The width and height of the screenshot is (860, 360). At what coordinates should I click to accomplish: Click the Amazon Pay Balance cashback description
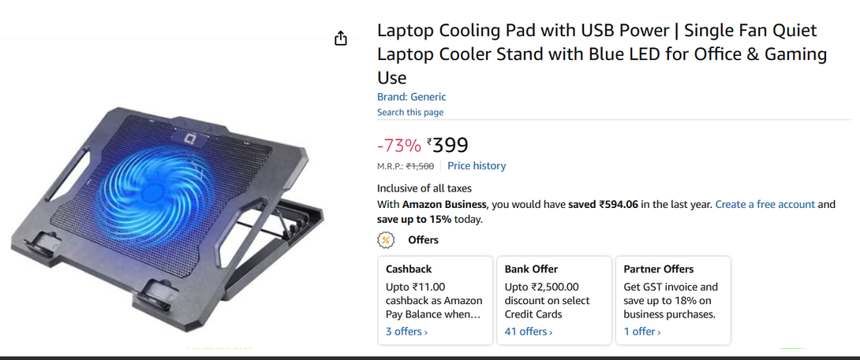click(x=433, y=301)
